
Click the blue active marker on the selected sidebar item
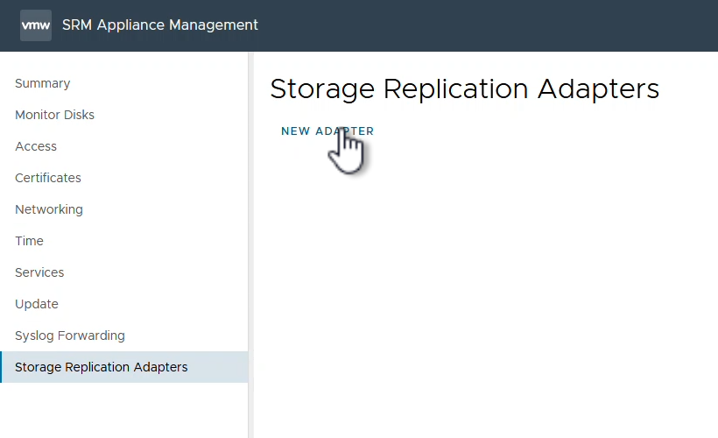(2, 367)
